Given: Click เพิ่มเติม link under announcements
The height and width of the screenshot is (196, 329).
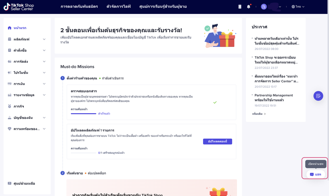Looking at the screenshot, I should (259, 114).
